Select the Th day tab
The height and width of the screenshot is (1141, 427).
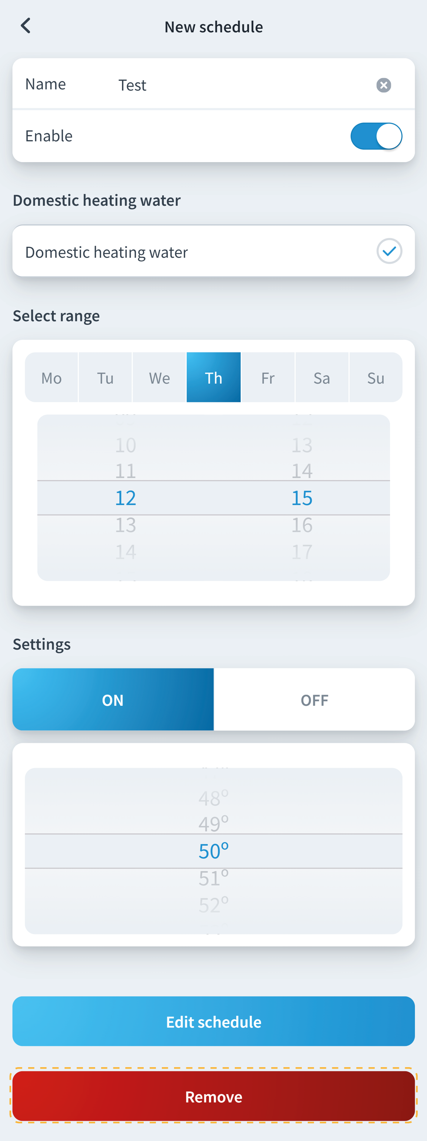coord(213,378)
